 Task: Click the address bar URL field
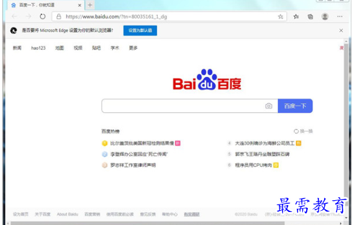click(x=169, y=17)
